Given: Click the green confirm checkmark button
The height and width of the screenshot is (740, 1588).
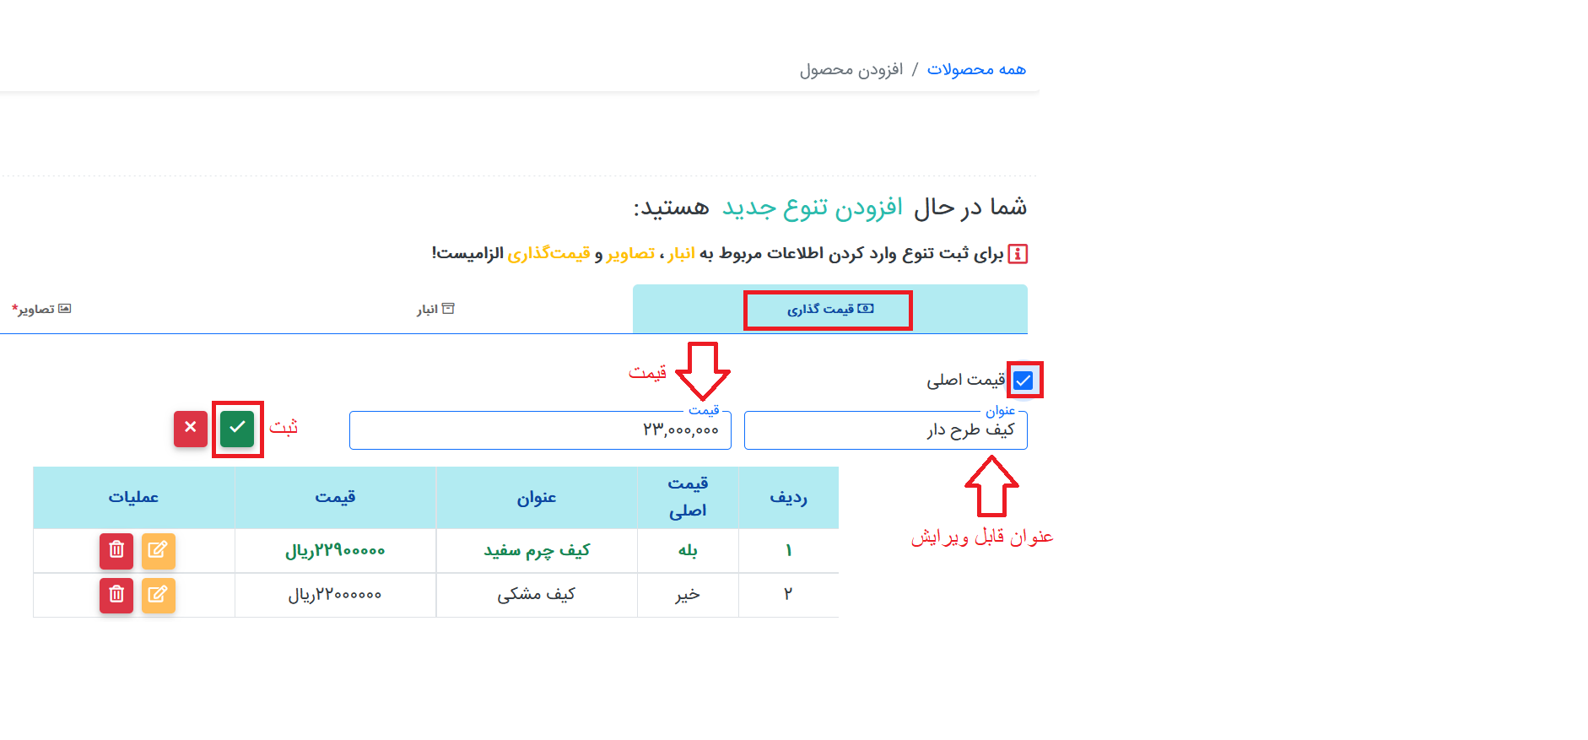Looking at the screenshot, I should click(x=237, y=429).
